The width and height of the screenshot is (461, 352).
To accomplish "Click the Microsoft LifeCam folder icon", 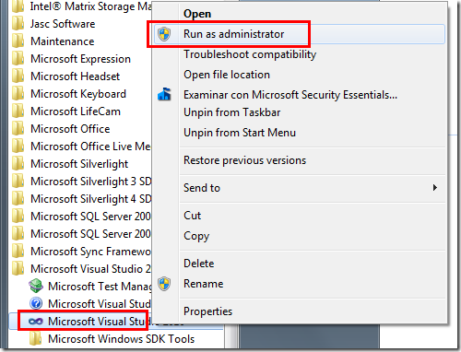I will [18, 111].
